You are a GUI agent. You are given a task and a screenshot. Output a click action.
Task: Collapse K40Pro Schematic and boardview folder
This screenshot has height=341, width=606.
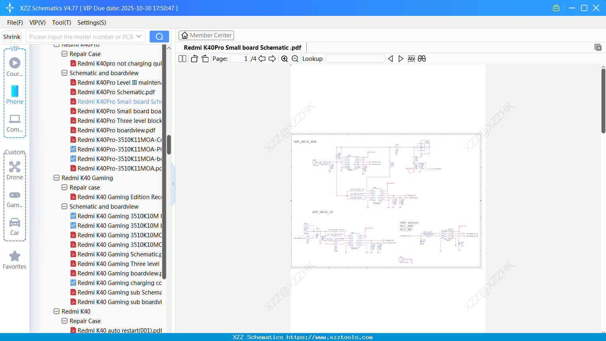click(64, 73)
